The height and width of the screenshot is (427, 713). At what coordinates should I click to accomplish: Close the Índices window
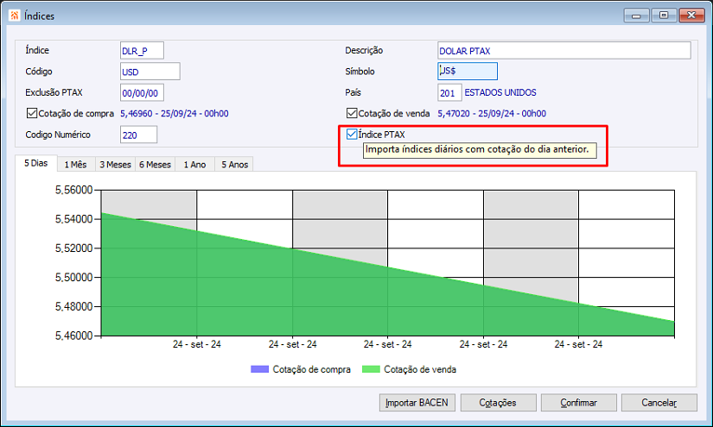pos(691,16)
